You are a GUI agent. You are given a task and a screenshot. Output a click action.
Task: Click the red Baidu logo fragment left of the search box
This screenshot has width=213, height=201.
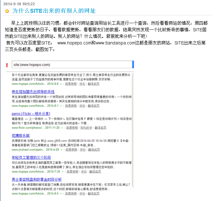tap(7, 65)
